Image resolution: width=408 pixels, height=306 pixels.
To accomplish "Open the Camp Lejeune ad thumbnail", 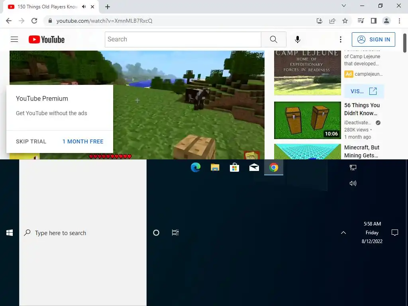I will pyautogui.click(x=307, y=73).
